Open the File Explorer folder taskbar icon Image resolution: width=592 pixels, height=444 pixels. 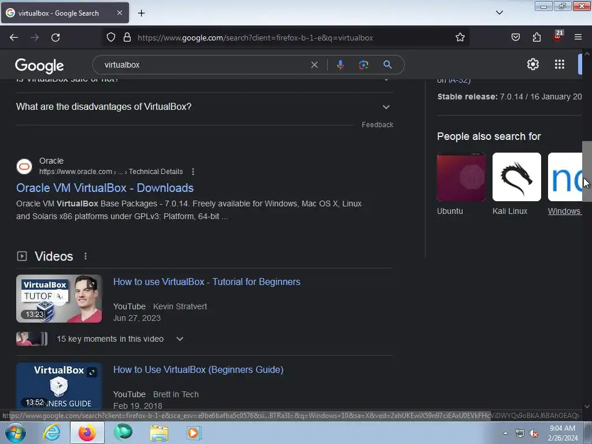click(159, 433)
